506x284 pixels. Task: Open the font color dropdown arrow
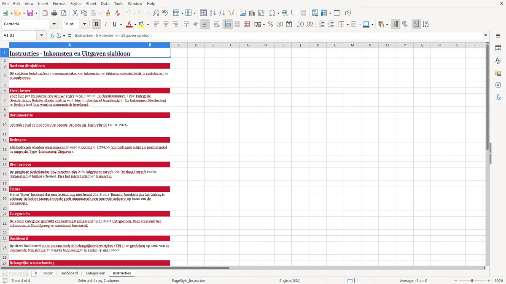(x=135, y=24)
